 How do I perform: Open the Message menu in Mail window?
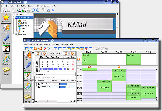click(32, 6)
